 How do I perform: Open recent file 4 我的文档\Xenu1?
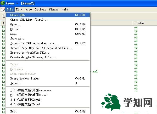point(48,104)
